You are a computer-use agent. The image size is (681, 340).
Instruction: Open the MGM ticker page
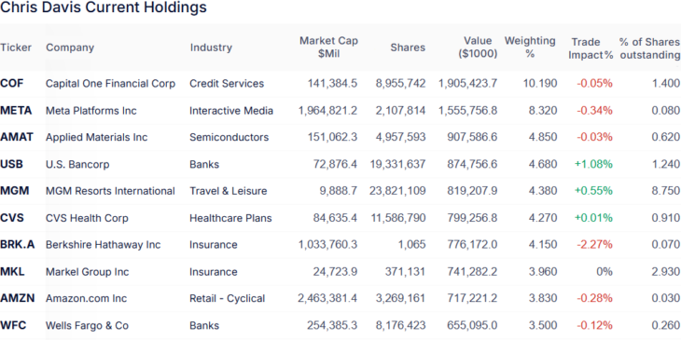pos(14,191)
